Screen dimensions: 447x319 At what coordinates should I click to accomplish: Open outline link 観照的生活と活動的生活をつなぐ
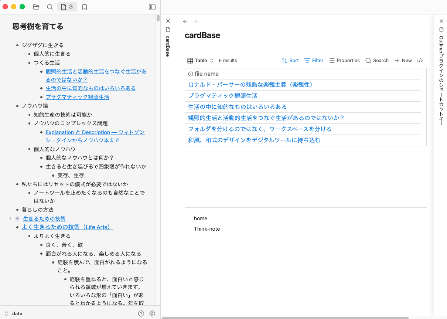(96, 75)
